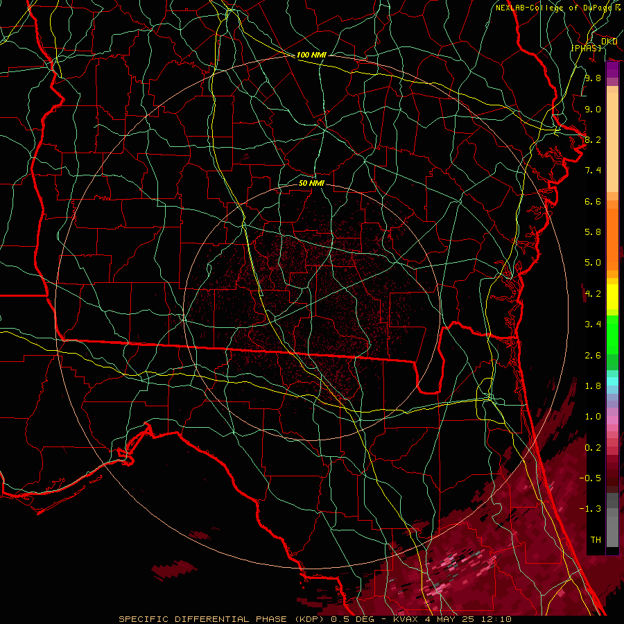Click the -0.5 scale value
Screen dimensions: 624x624
coord(591,478)
